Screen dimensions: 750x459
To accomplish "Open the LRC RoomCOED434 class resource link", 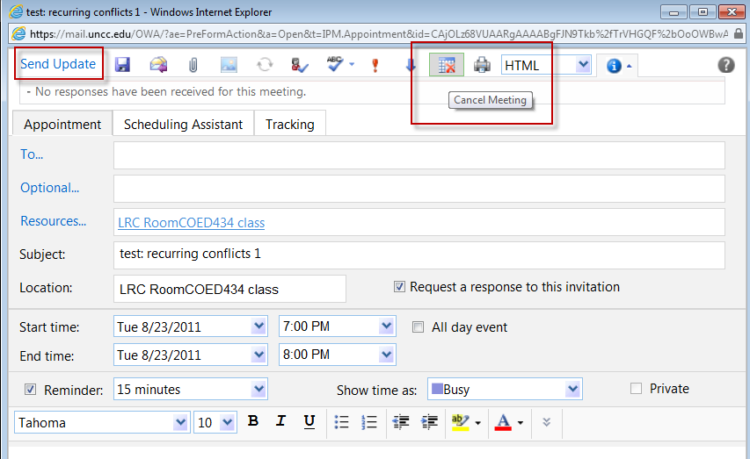I will (191, 223).
